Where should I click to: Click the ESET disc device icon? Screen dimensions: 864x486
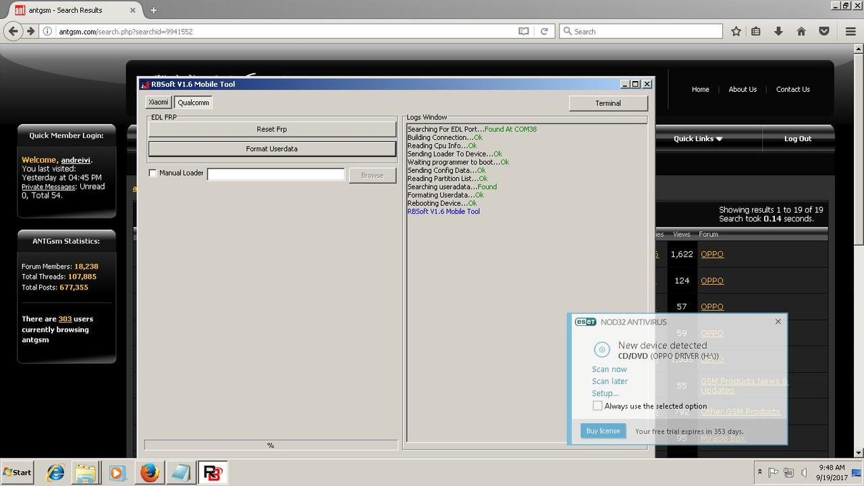click(x=601, y=350)
